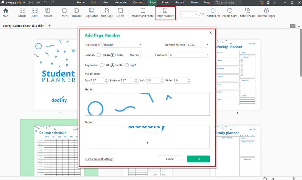Open the Edit menu
302x180 pixels.
(x=93, y=3)
